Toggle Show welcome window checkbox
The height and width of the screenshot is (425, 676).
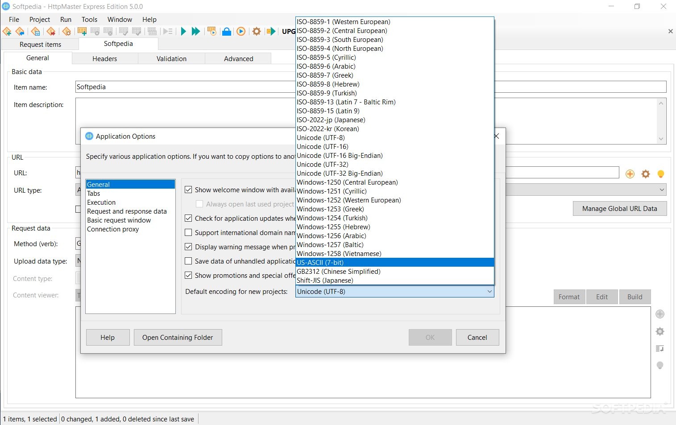pos(188,190)
